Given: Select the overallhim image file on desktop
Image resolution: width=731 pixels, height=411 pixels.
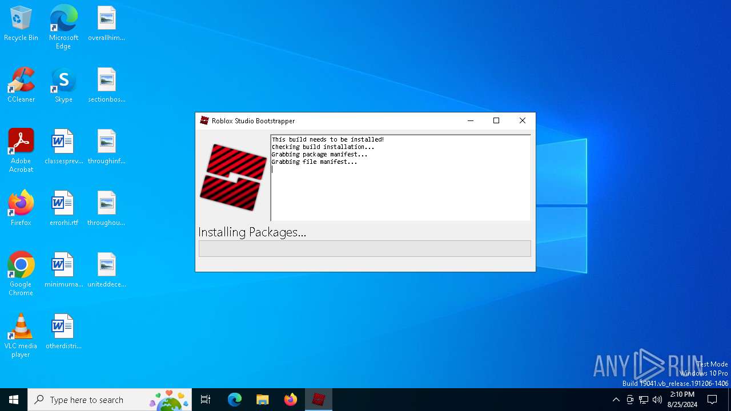Looking at the screenshot, I should point(106,23).
